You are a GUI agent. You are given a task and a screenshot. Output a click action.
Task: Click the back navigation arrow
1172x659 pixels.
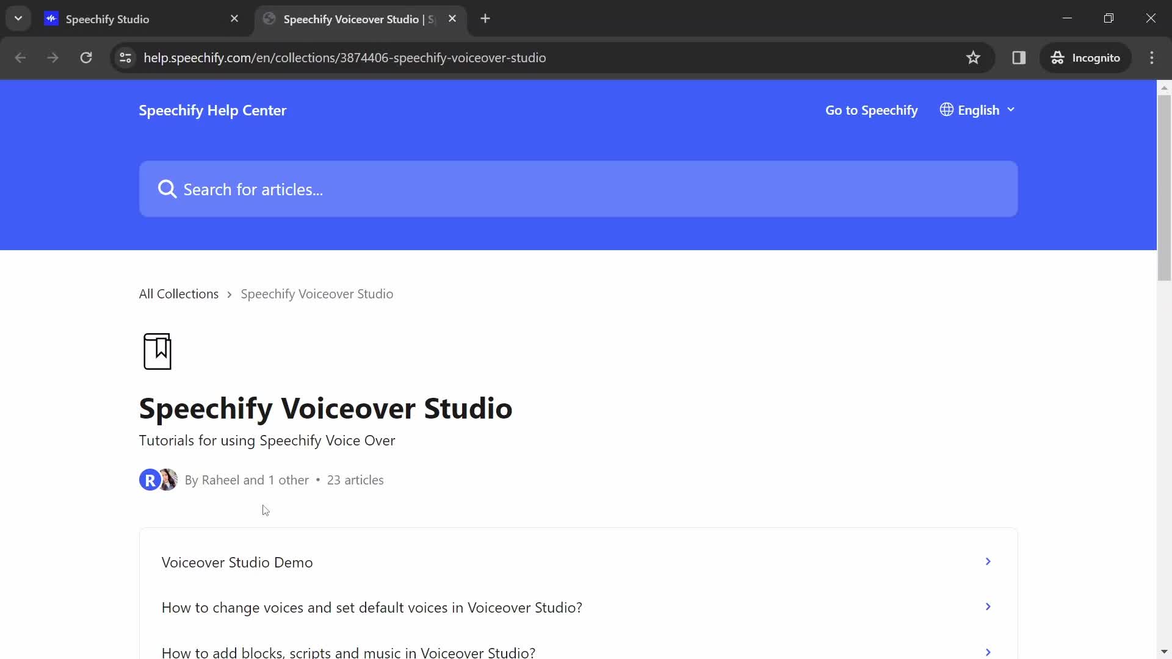[20, 57]
